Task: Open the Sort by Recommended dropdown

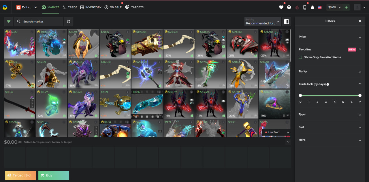Action: click(263, 22)
